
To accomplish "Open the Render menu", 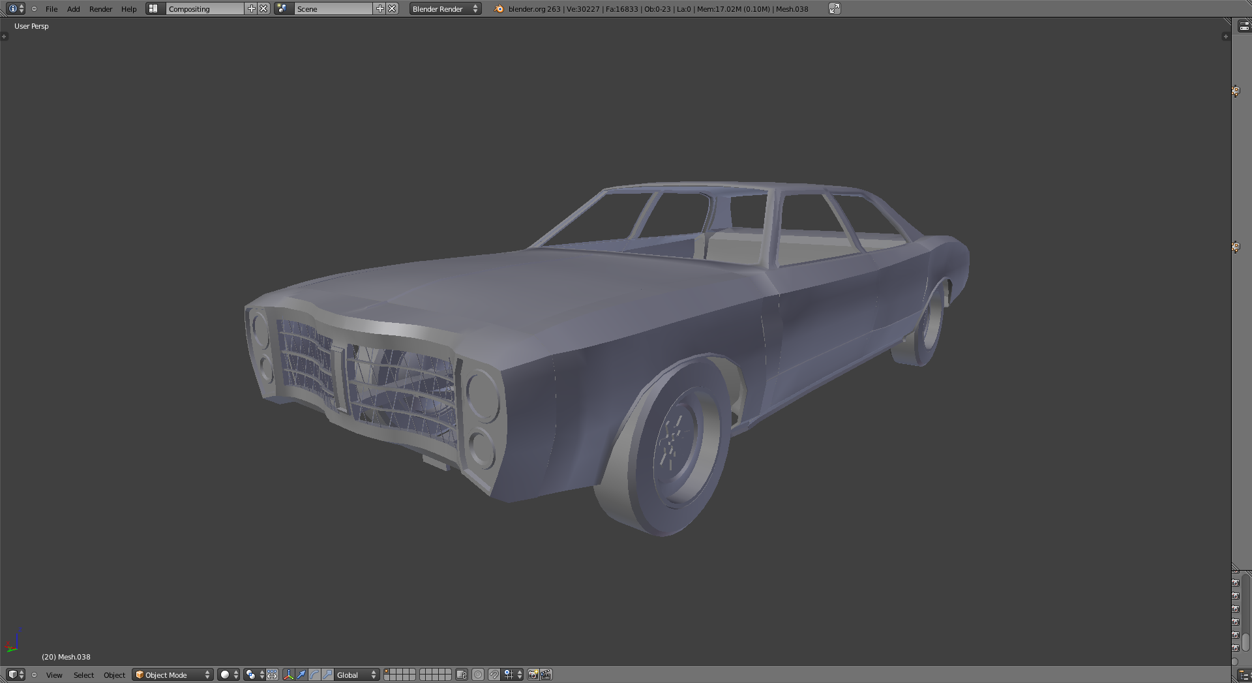I will [101, 8].
